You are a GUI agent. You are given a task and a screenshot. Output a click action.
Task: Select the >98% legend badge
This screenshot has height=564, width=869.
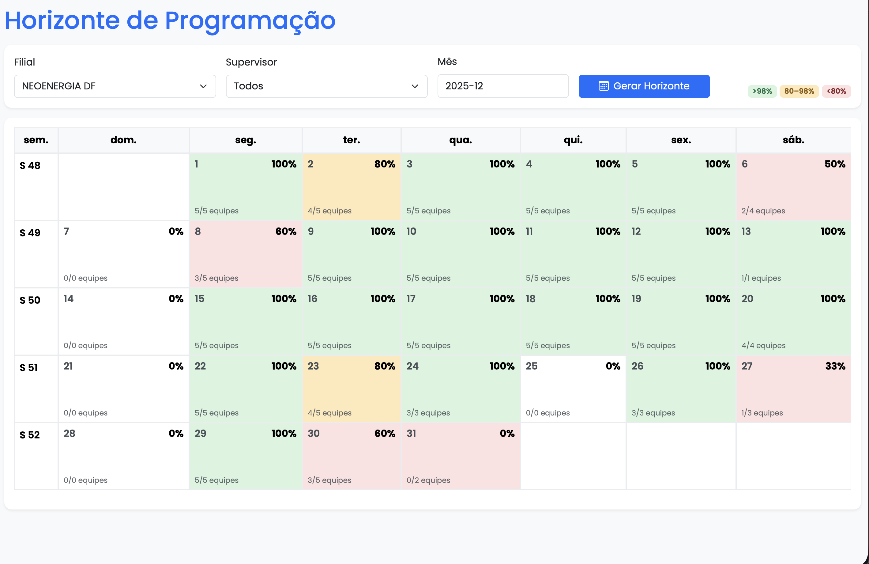coord(762,91)
